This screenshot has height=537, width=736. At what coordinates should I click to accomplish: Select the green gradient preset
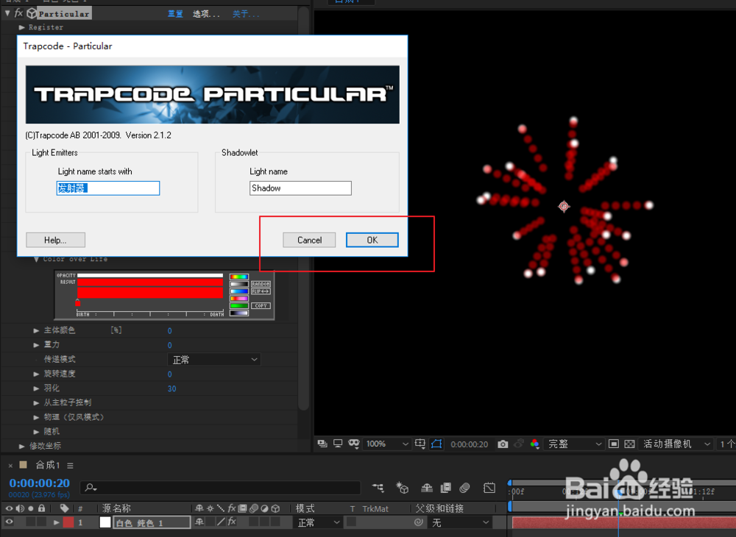click(x=239, y=306)
